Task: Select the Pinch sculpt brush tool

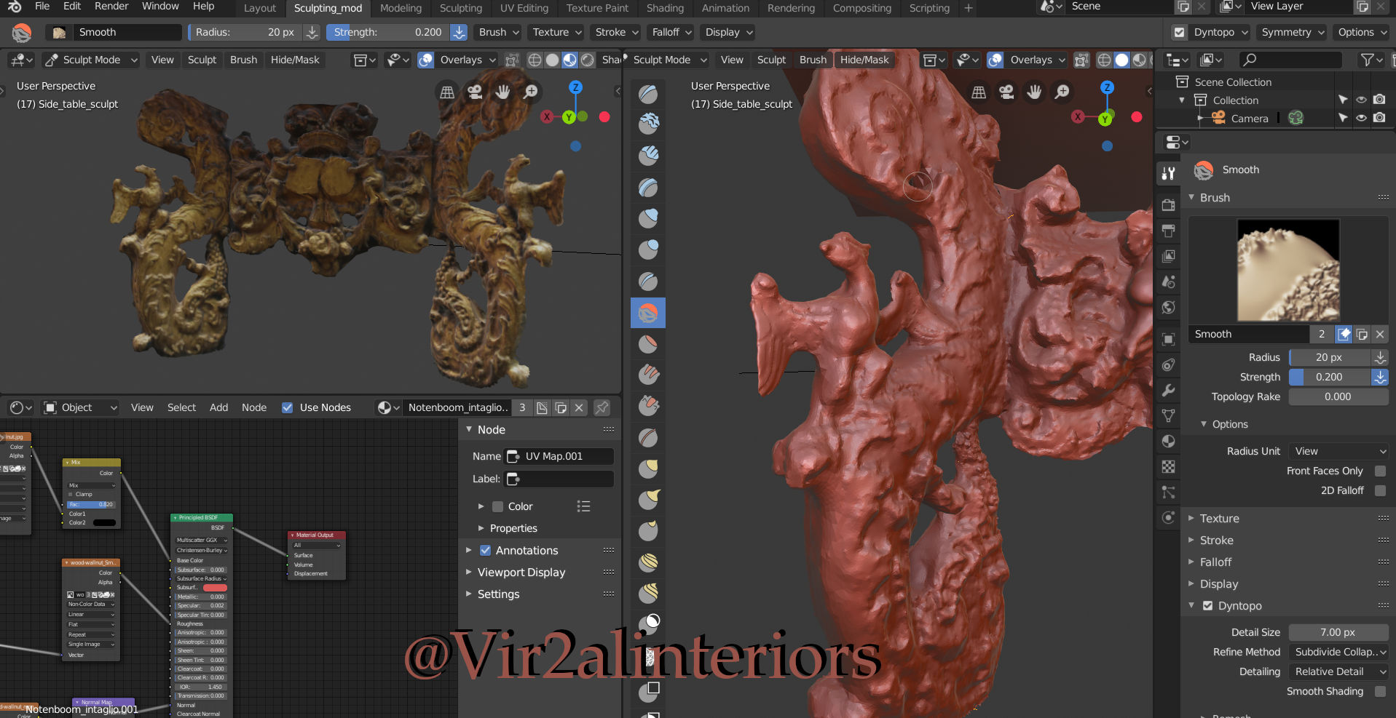Action: coord(648,438)
